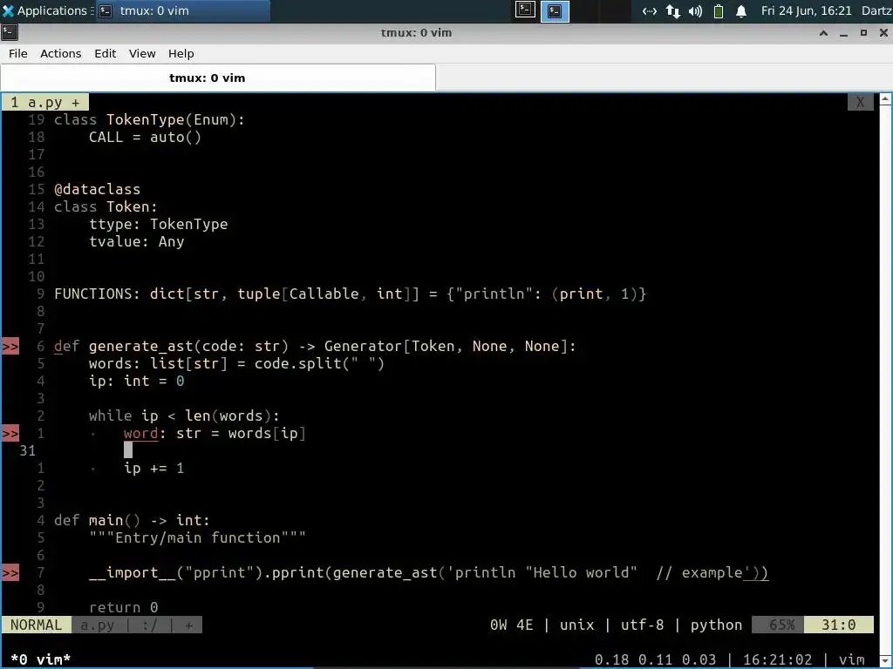Click the error sign on the generate_ast line
Screen dimensions: 893x669
pos(10,347)
